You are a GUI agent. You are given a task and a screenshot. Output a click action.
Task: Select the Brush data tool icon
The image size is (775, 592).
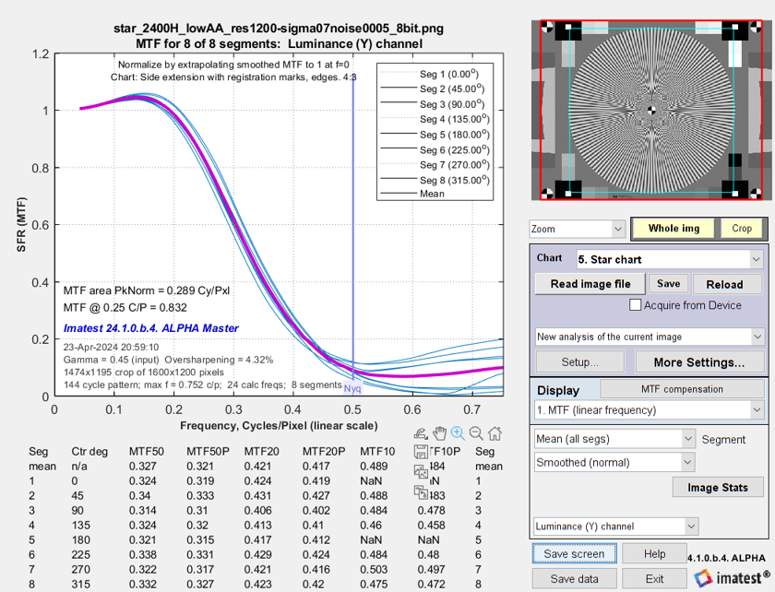pos(421,433)
